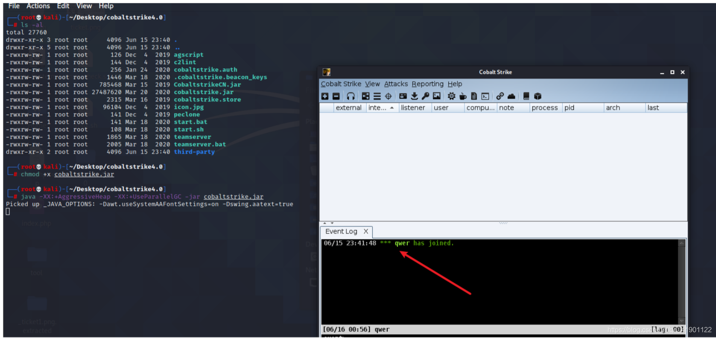
Task: Open the Attacks menu
Action: pos(396,84)
